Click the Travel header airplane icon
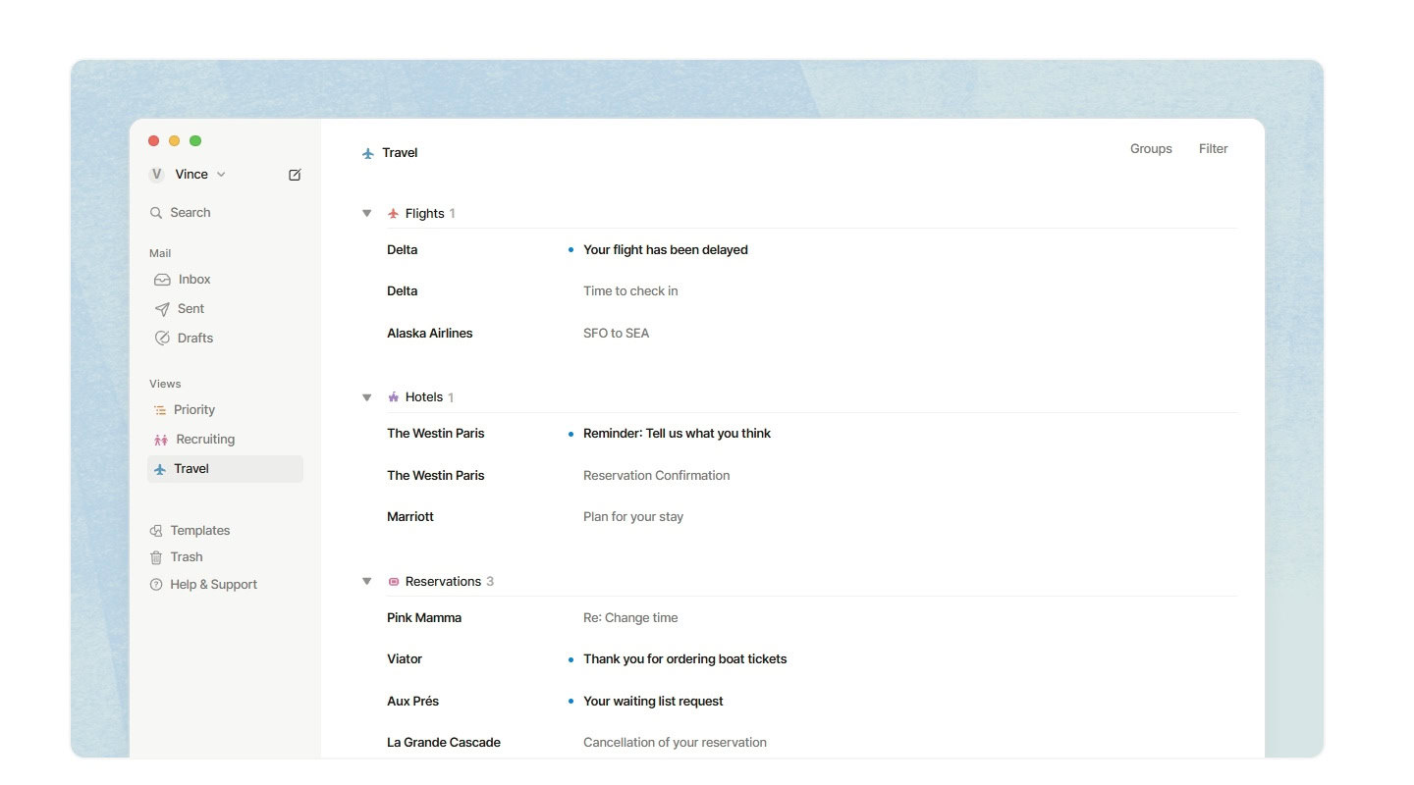Screen dimensions: 1414x785 (368, 153)
